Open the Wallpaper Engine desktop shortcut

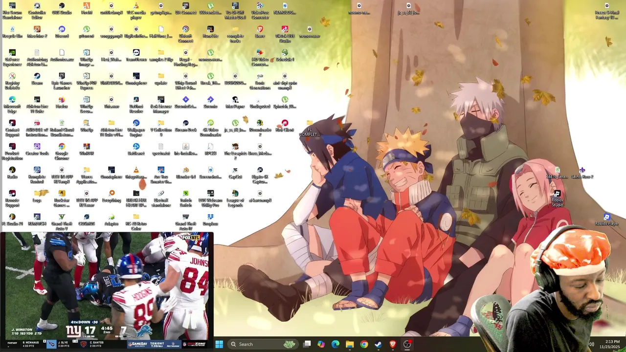(x=136, y=128)
